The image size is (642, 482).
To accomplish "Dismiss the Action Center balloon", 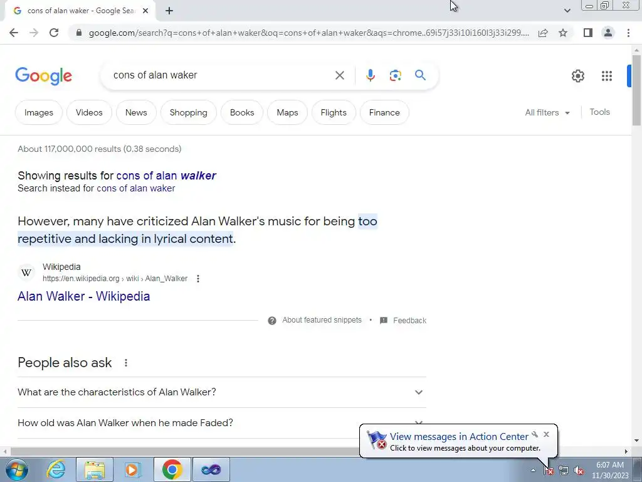I will [546, 434].
